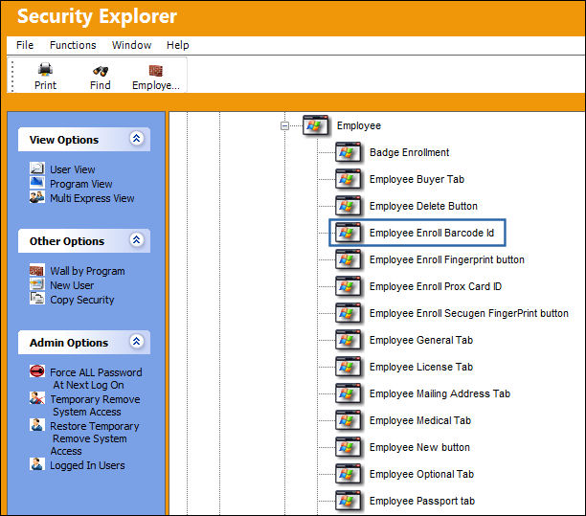Open the Window menu
This screenshot has width=586, height=516.
[131, 45]
